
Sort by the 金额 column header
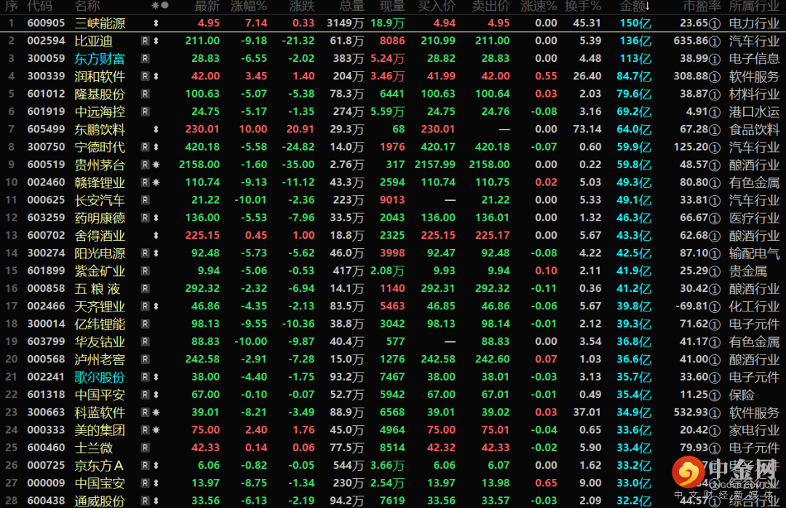[x=635, y=6]
